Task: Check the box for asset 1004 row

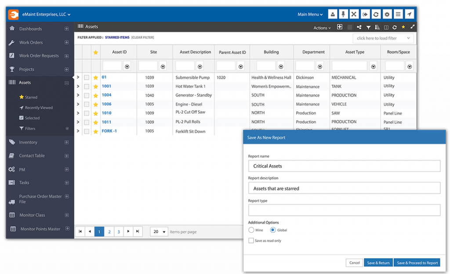Action: [87, 95]
